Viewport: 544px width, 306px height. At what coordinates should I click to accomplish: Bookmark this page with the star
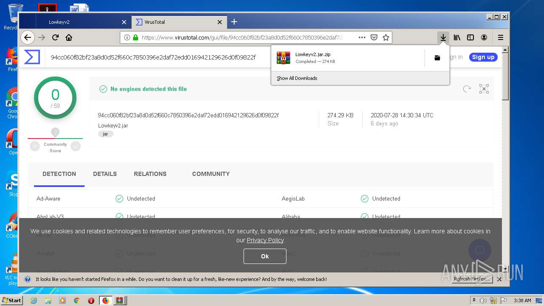386,37
